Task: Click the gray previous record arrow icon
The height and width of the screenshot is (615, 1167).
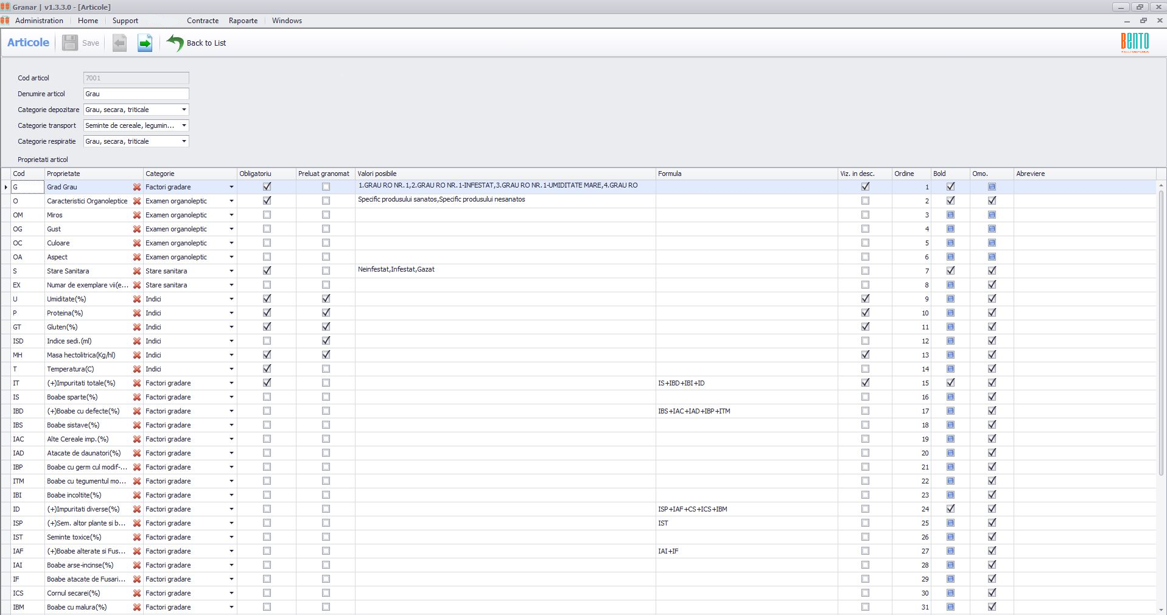Action: (x=119, y=43)
